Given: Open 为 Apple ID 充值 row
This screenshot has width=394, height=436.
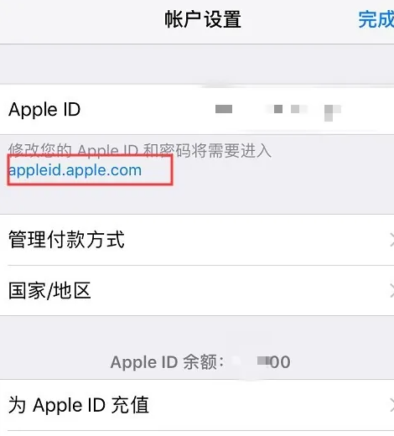Looking at the screenshot, I should coord(197,405).
